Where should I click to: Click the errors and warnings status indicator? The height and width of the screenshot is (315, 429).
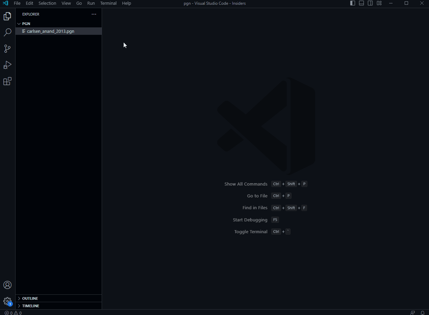pyautogui.click(x=13, y=313)
